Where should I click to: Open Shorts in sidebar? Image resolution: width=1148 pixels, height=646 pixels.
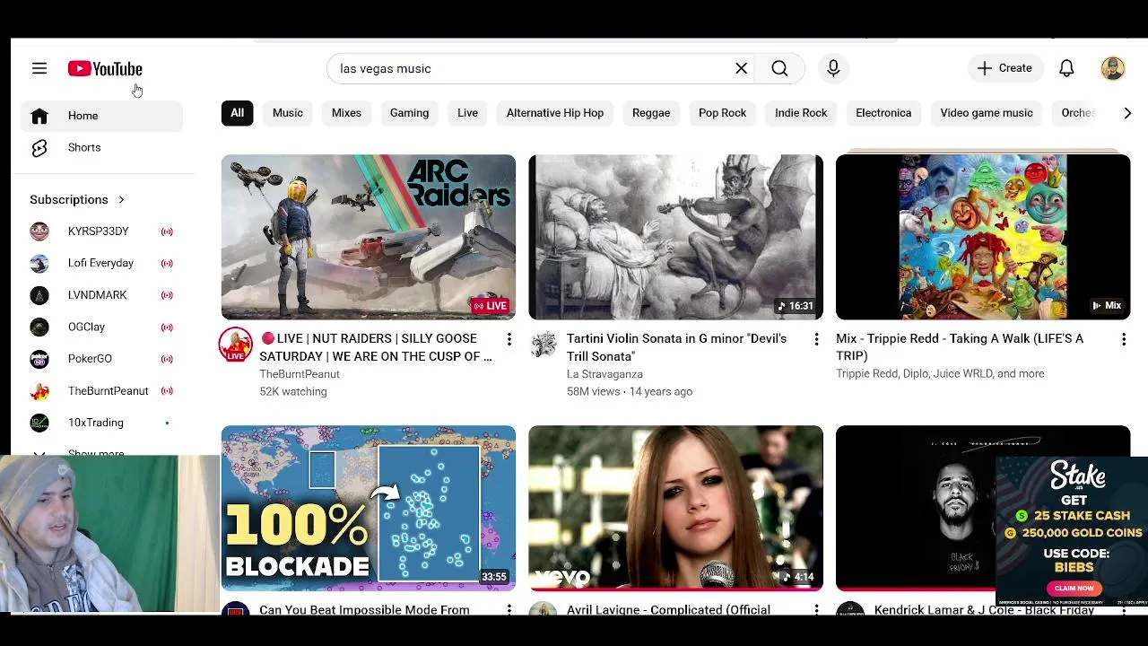[102, 147]
